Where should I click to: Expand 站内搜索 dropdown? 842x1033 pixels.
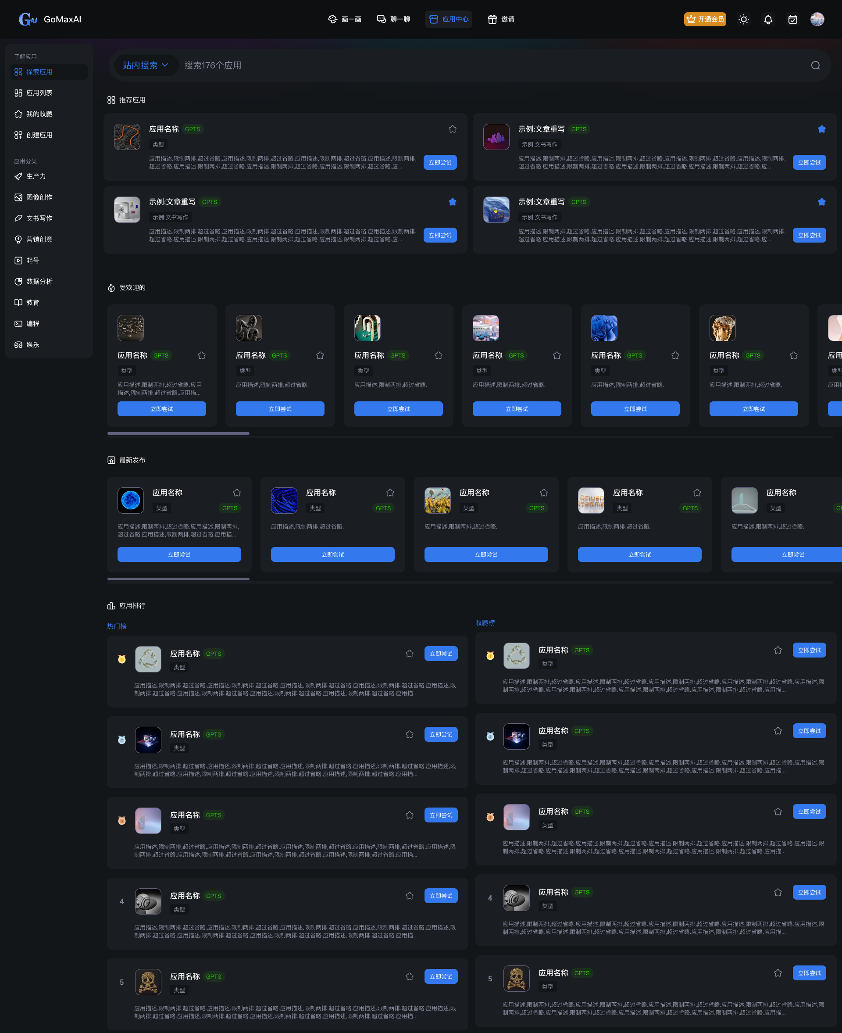click(145, 65)
